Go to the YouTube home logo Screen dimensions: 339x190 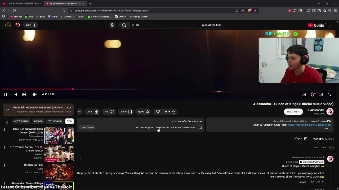[x=316, y=25]
